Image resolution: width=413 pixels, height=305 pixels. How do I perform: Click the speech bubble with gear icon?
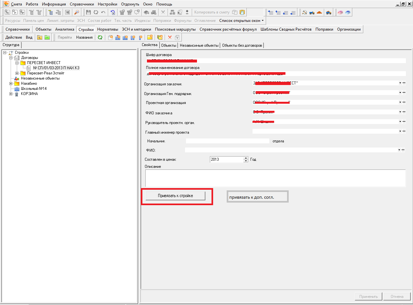click(x=137, y=12)
